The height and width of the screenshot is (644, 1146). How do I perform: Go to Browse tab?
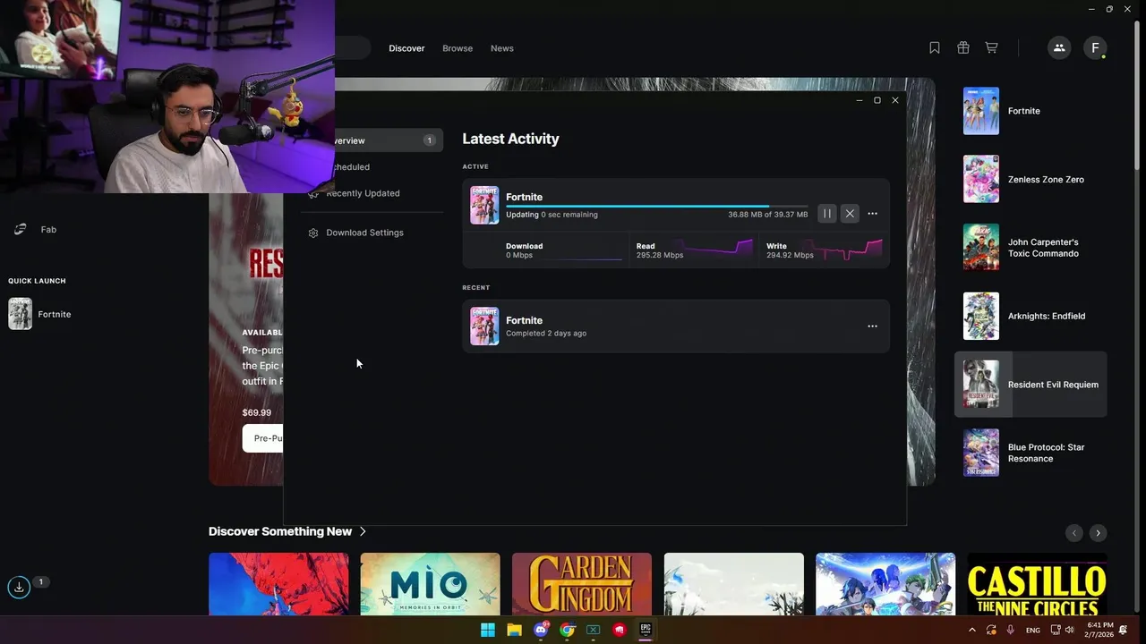[458, 48]
